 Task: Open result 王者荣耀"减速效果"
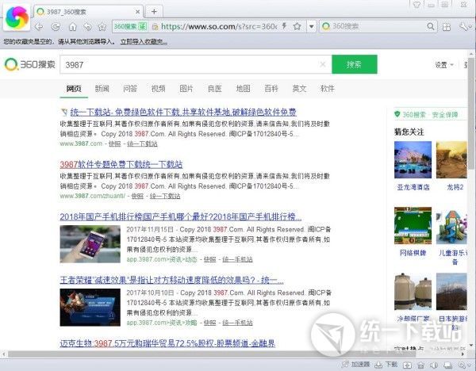171,280
